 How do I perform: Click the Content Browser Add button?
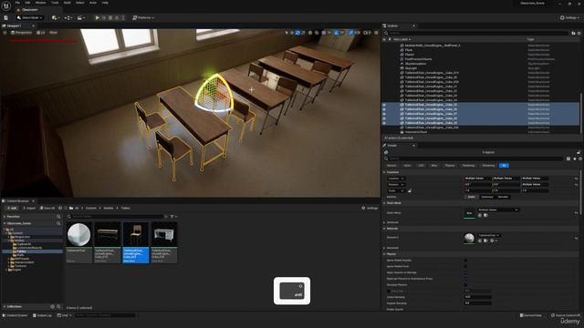click(x=12, y=209)
